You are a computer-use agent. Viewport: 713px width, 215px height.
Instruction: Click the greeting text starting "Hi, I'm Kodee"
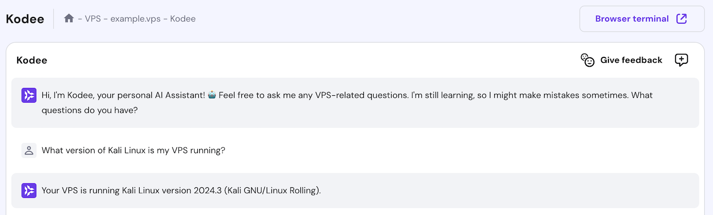(123, 95)
